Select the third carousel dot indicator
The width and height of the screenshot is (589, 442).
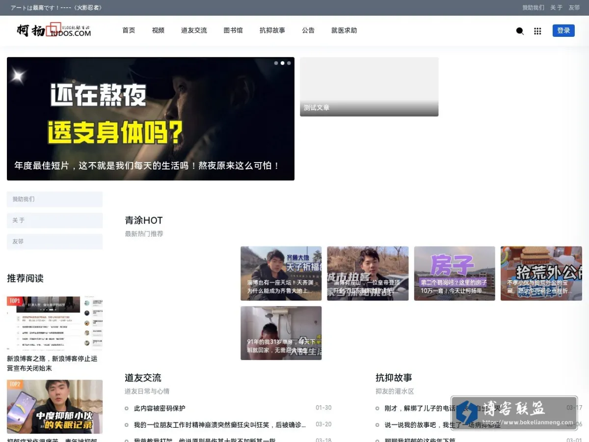[x=289, y=63]
